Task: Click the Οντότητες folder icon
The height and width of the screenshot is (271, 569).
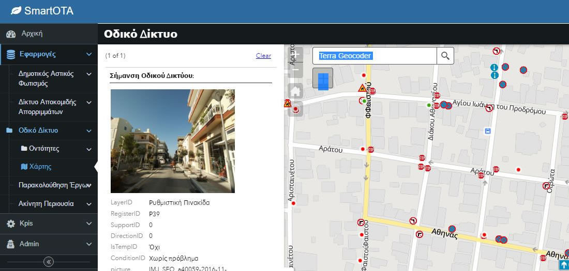Action: pos(24,149)
